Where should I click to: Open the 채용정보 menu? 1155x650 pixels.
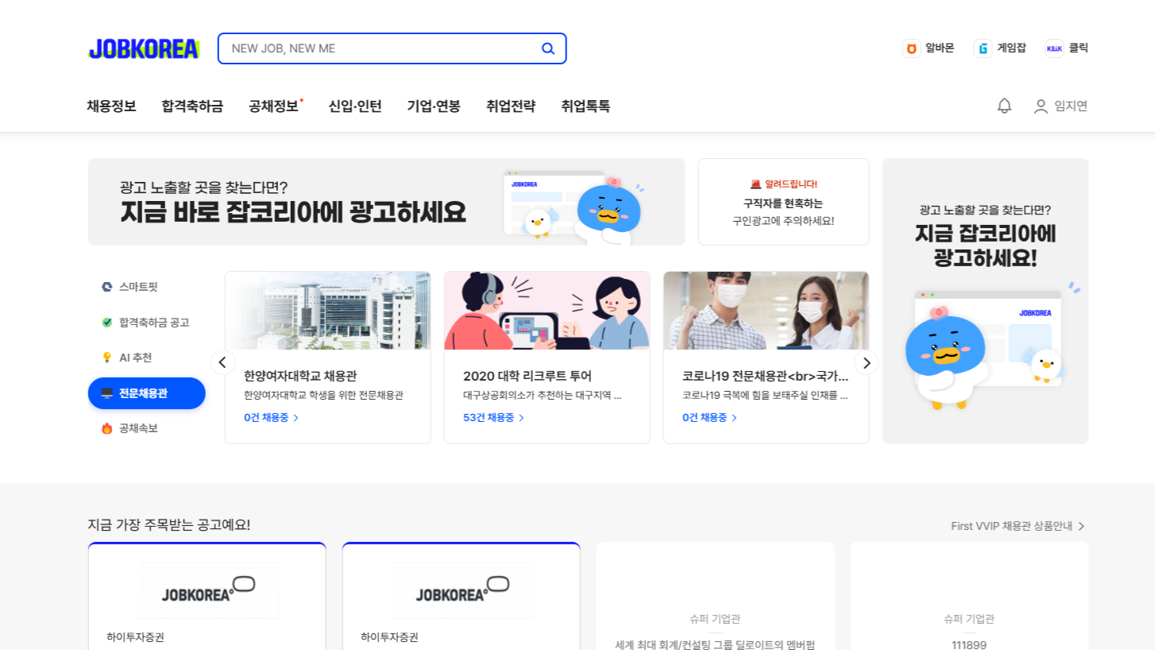111,106
